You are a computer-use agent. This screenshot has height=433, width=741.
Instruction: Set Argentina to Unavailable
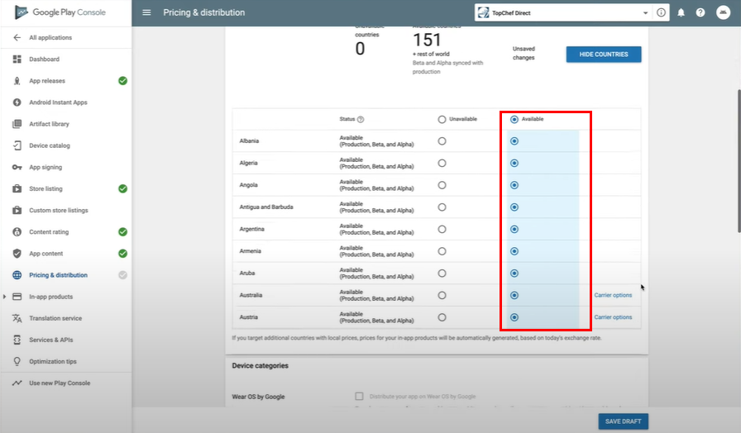click(x=442, y=229)
